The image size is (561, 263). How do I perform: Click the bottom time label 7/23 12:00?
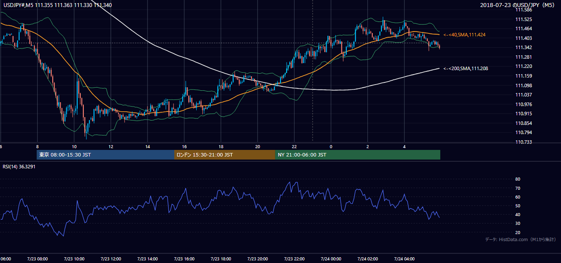(111, 259)
